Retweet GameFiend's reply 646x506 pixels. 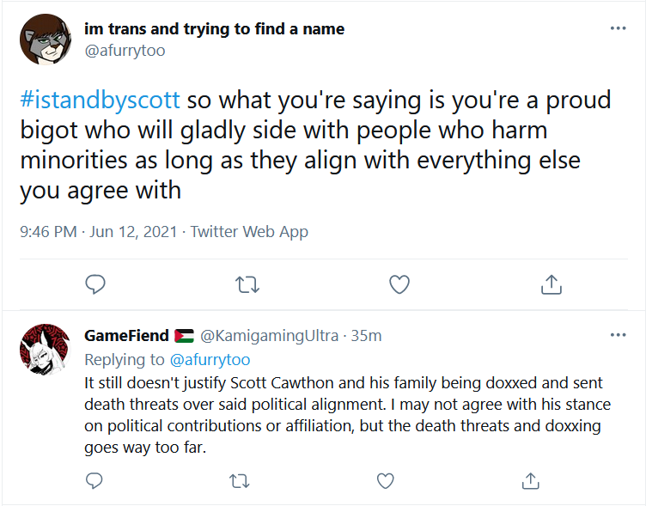(x=240, y=481)
